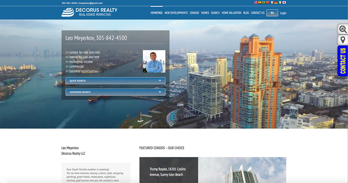Image resolution: width=348 pixels, height=183 pixels.
Task: Switch site to Russian with RU button
Action: click(272, 13)
